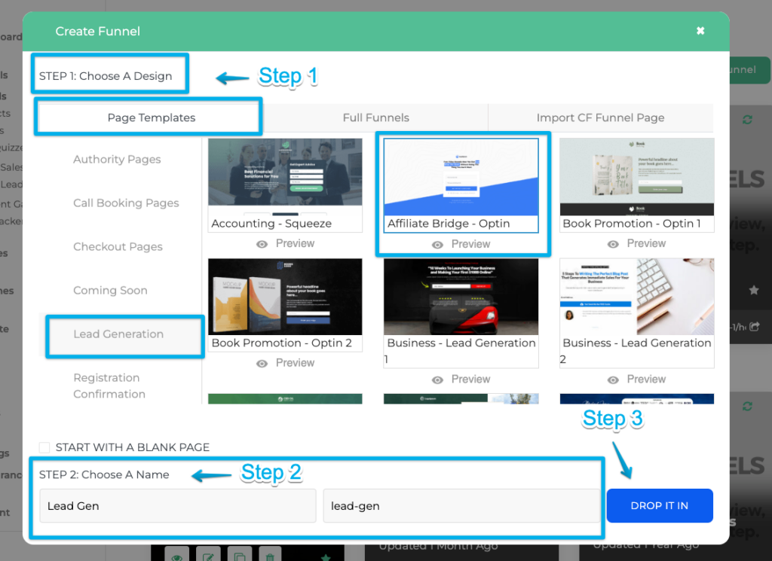
Task: Click the DROP IT IN button
Action: tap(660, 505)
